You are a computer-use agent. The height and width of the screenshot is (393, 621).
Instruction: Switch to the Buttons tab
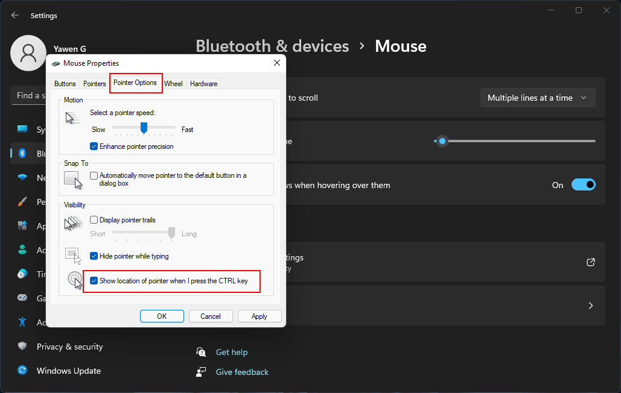point(65,84)
